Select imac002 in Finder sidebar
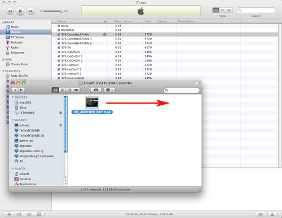 coord(23,103)
